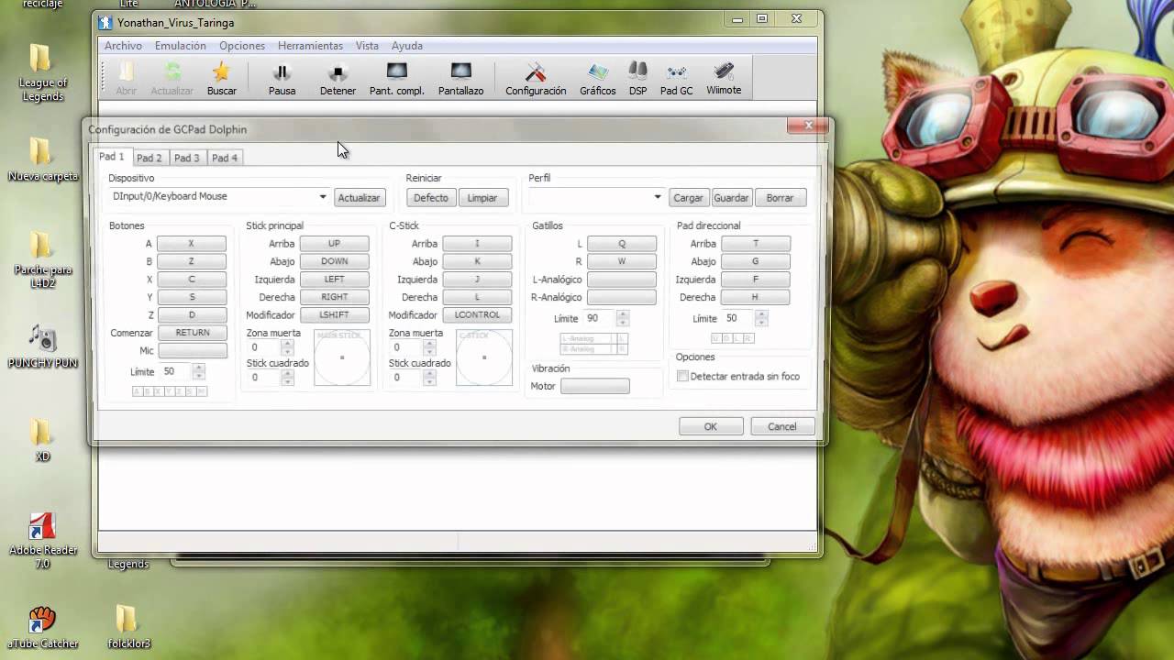Switch to the Pad 2 tab
Screen dimensions: 1174x660
coord(149,158)
